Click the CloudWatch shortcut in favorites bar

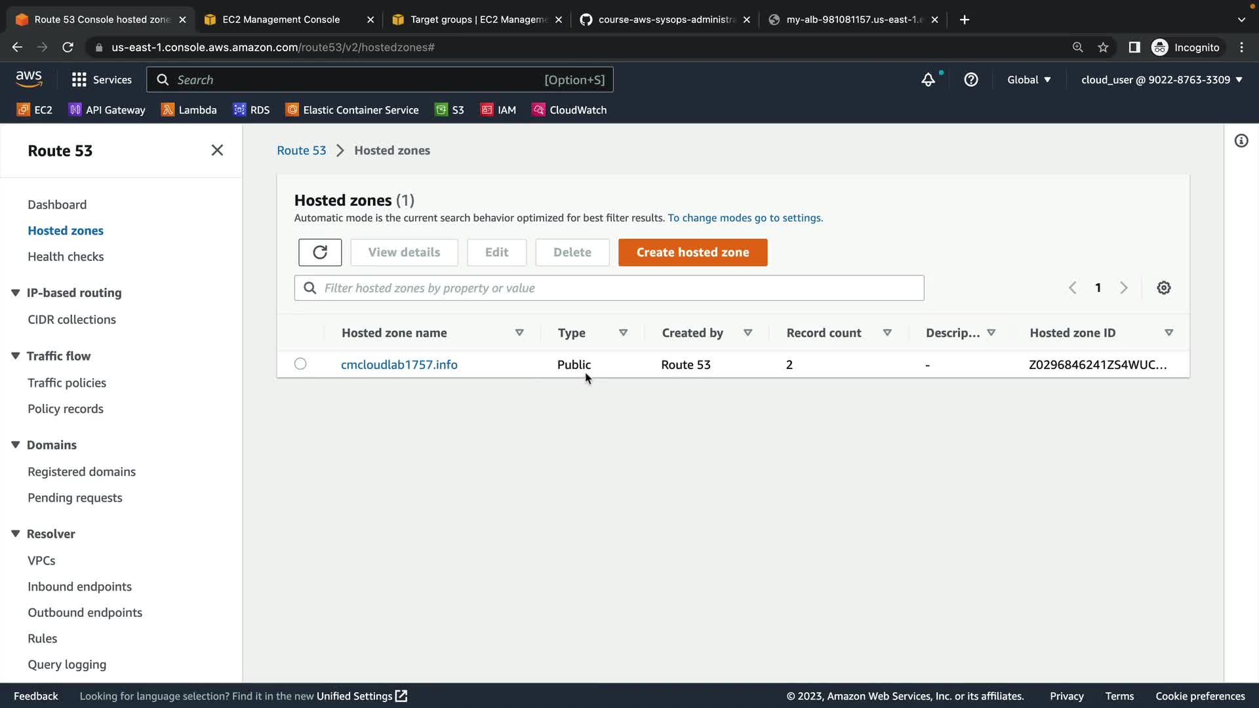point(569,110)
